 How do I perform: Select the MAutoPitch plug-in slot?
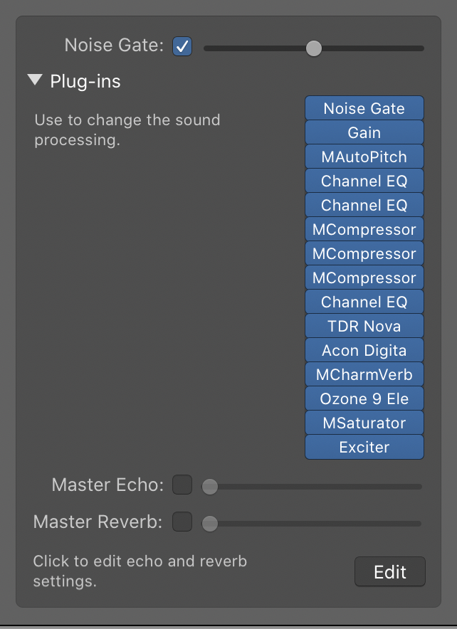tap(364, 157)
